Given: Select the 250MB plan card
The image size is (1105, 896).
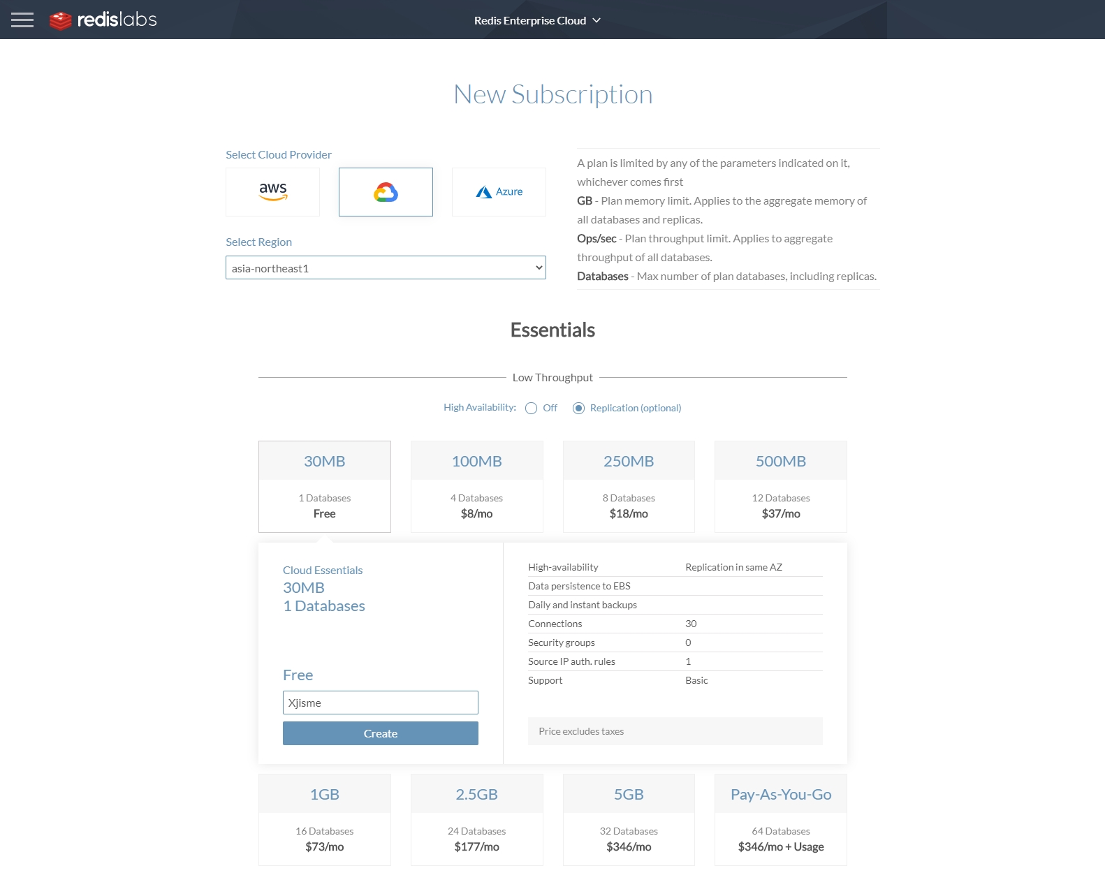Looking at the screenshot, I should (629, 487).
